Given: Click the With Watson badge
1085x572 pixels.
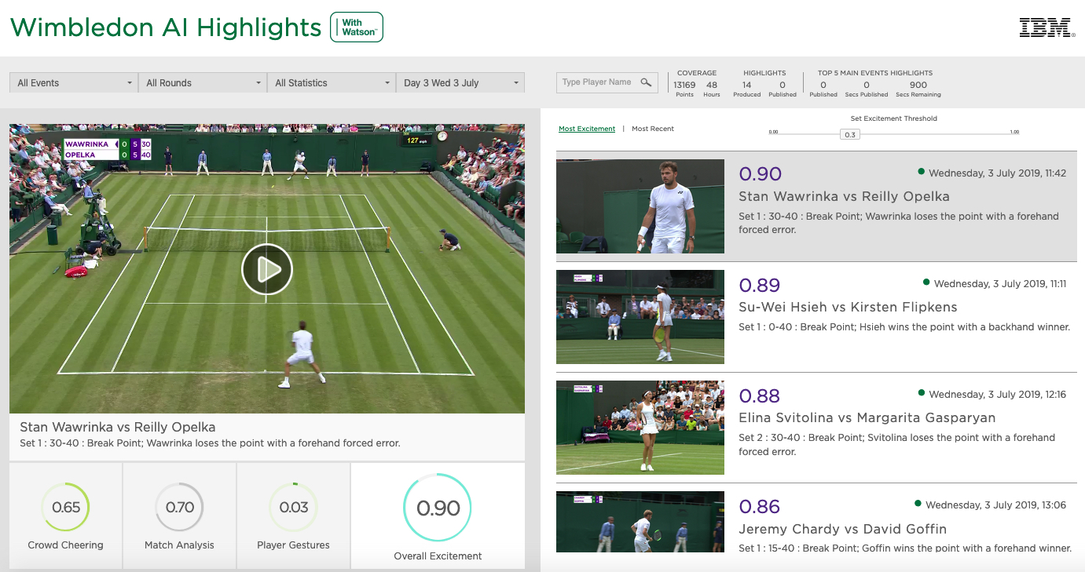Looking at the screenshot, I should tap(357, 27).
